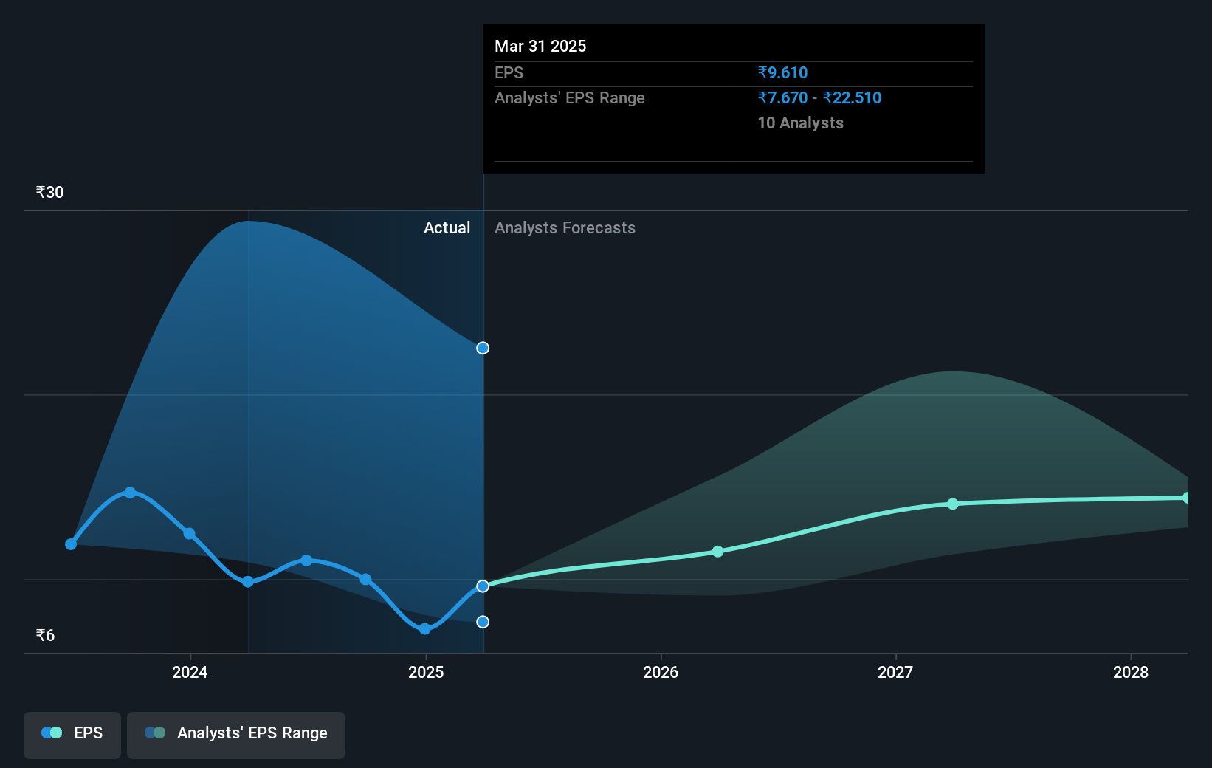Select the 2028 endpoint marker on forecast line
This screenshot has width=1212, height=768.
point(1188,496)
